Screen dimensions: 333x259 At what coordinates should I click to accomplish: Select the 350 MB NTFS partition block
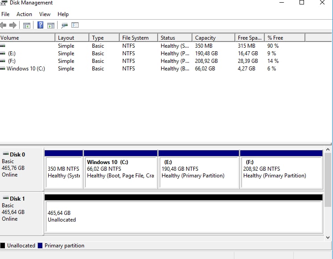pos(64,169)
